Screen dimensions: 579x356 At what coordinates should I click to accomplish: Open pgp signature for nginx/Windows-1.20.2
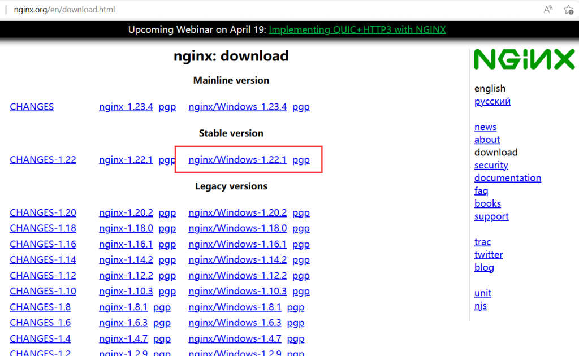click(x=301, y=213)
